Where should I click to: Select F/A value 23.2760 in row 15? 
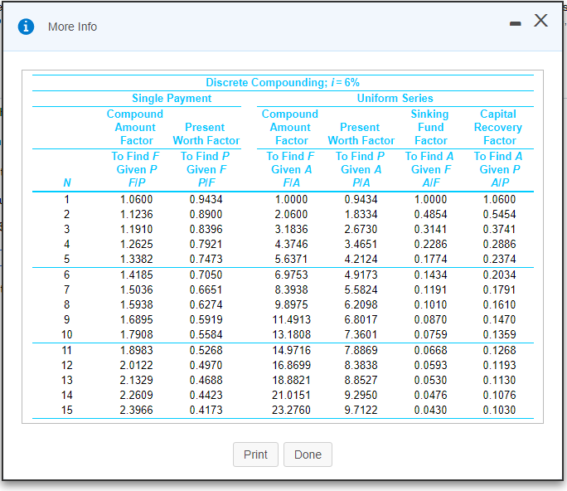292,410
